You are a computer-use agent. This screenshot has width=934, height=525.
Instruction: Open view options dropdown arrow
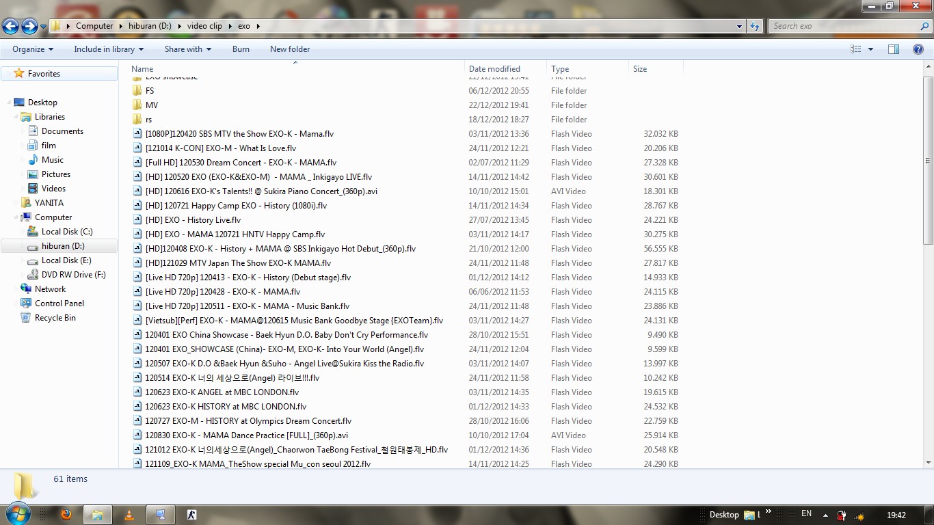(x=870, y=49)
